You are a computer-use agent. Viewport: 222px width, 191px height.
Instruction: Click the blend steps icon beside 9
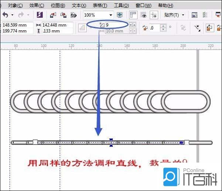pyautogui.click(x=102, y=25)
